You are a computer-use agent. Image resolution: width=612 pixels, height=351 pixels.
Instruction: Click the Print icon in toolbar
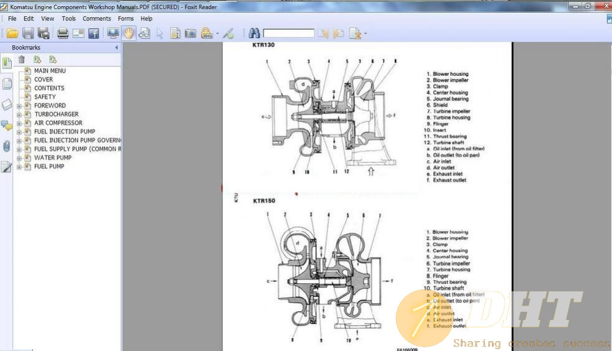(x=62, y=34)
